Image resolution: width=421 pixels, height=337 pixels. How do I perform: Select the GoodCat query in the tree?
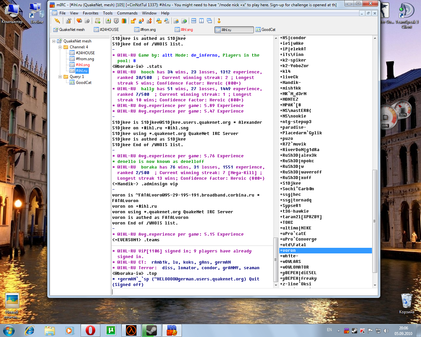click(x=84, y=83)
